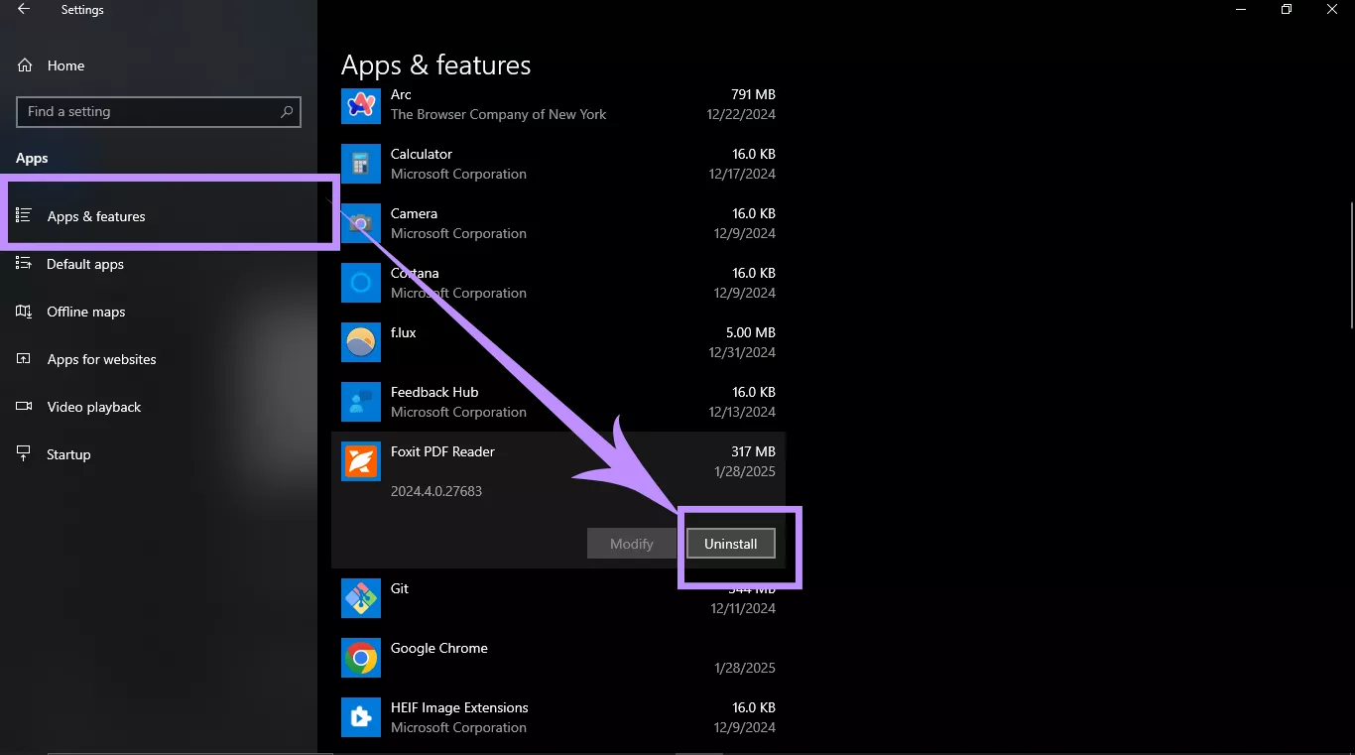Click the Foxit PDF Reader icon
Screen dimensions: 1355x755
[360, 461]
